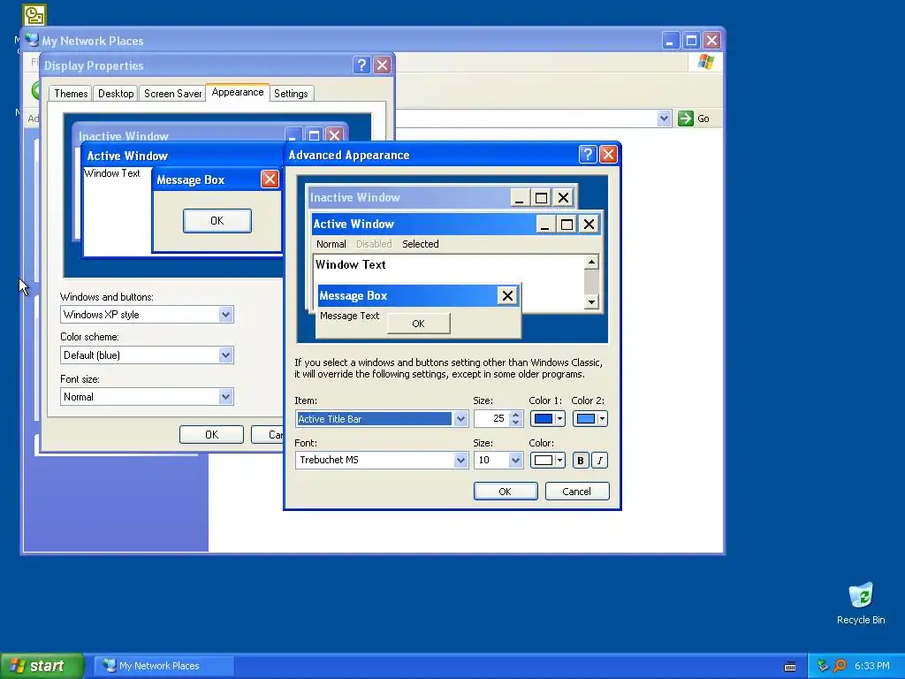Screen dimensions: 905x679
Task: Click 'Message Text' in the preview
Action: [349, 316]
